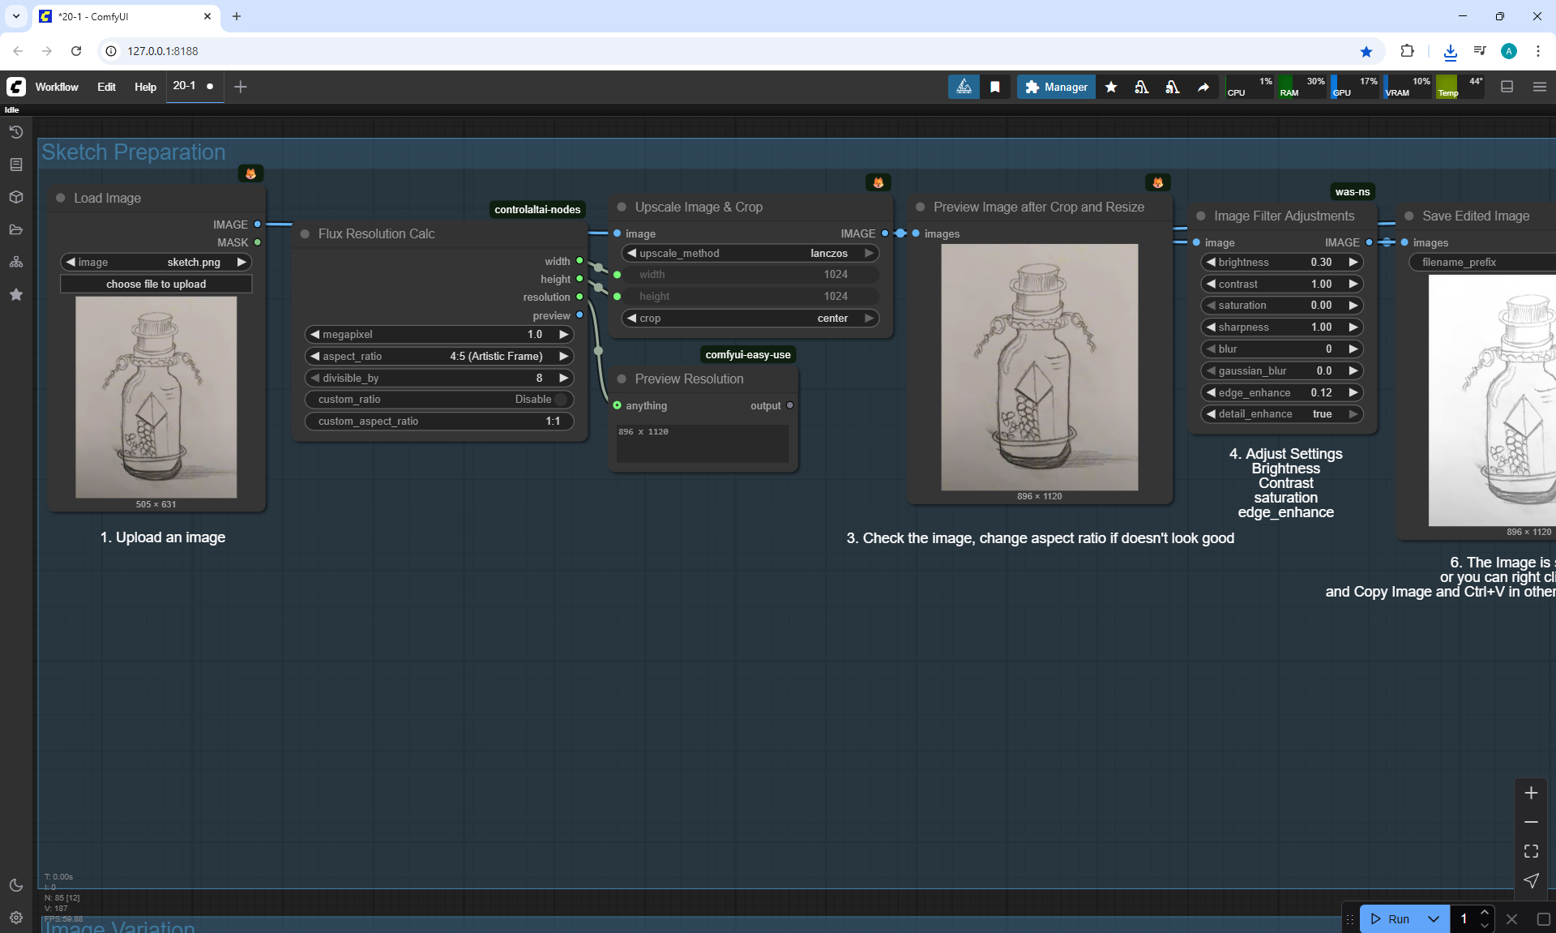Viewport: 1556px width, 933px height.
Task: Expand the Run button dropdown chevron
Action: [x=1433, y=918]
